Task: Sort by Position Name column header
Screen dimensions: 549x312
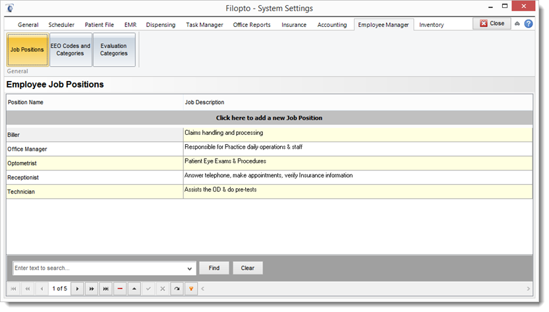Action: [94, 103]
